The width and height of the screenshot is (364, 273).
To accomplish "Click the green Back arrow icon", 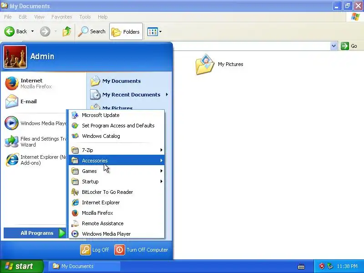I will pyautogui.click(x=10, y=31).
